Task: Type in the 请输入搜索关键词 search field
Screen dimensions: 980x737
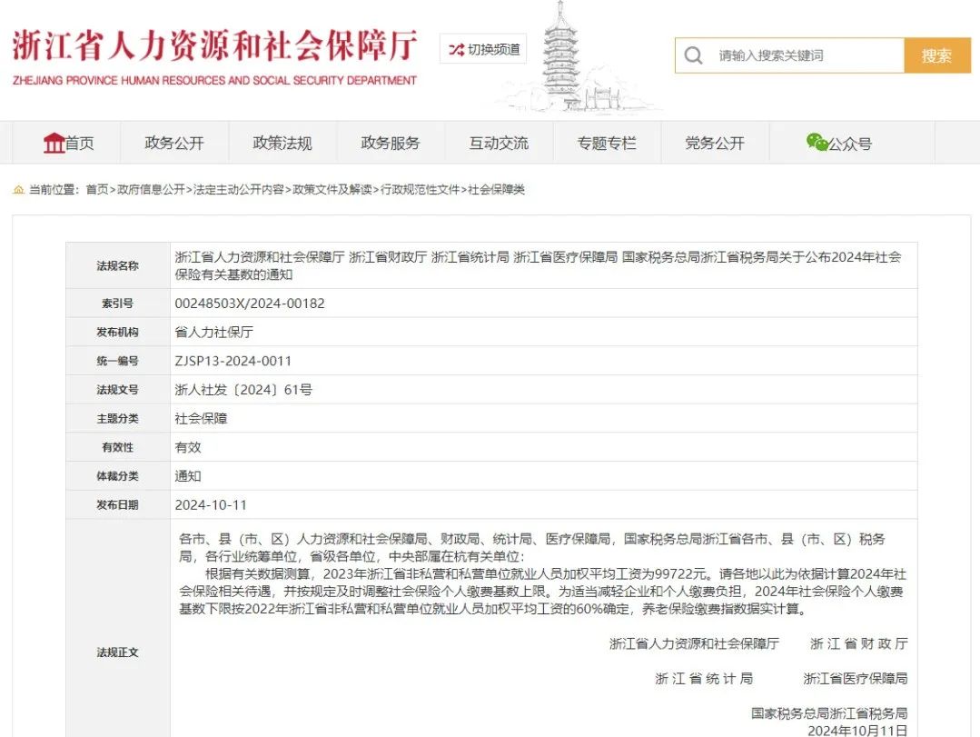Action: point(804,56)
